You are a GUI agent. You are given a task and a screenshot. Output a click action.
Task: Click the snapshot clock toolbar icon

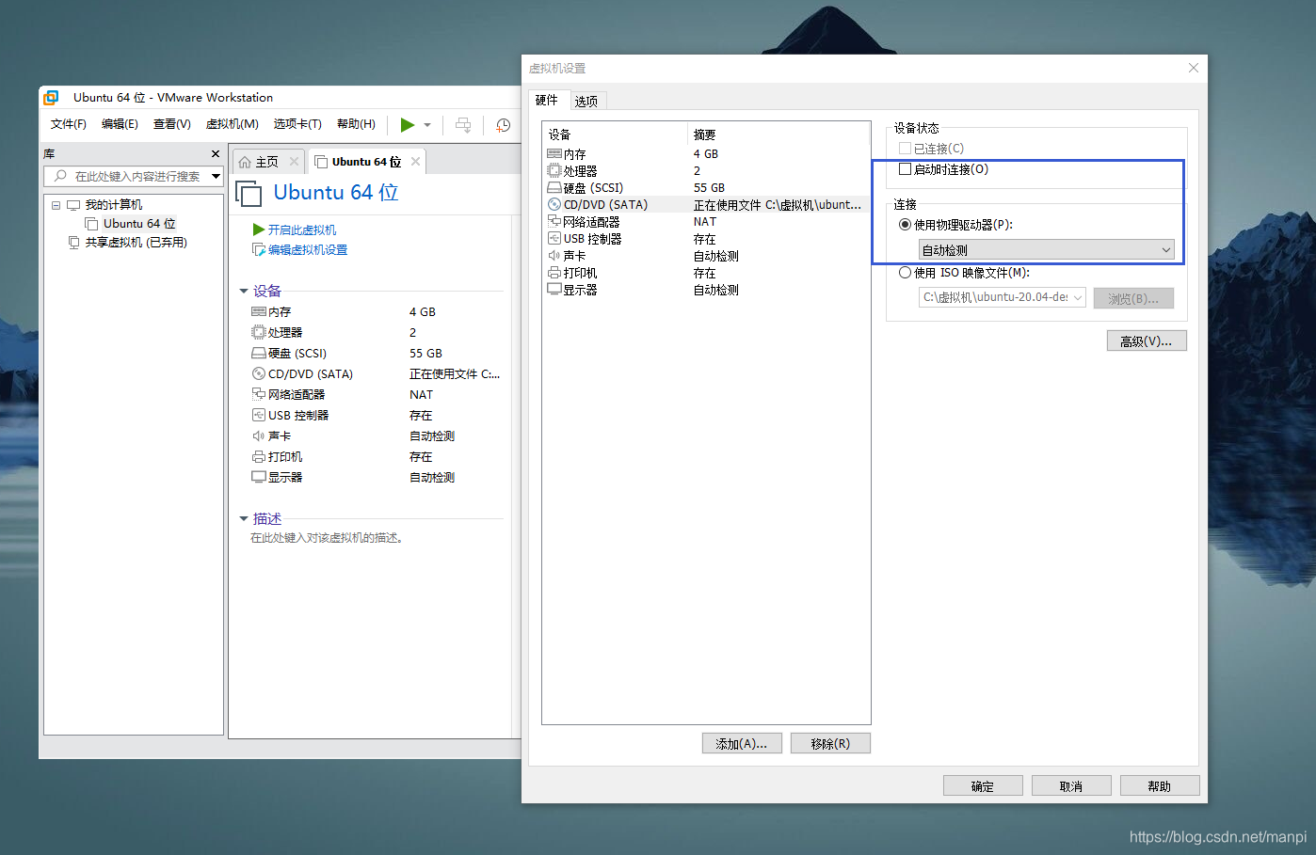tap(504, 124)
